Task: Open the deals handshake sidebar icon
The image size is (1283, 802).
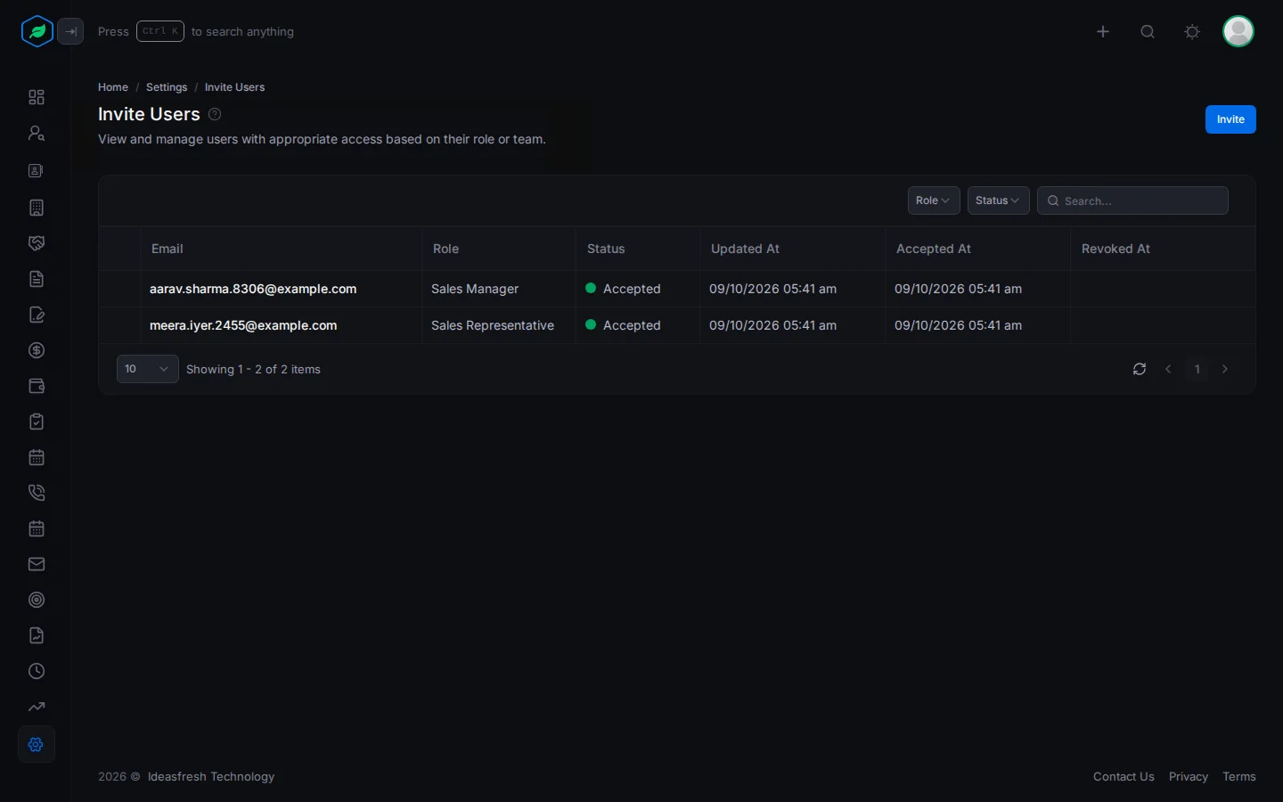Action: tap(37, 243)
